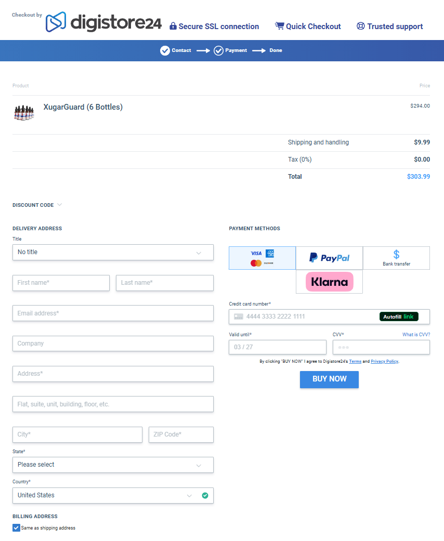
Task: Open the State dropdown
Action: click(x=113, y=465)
